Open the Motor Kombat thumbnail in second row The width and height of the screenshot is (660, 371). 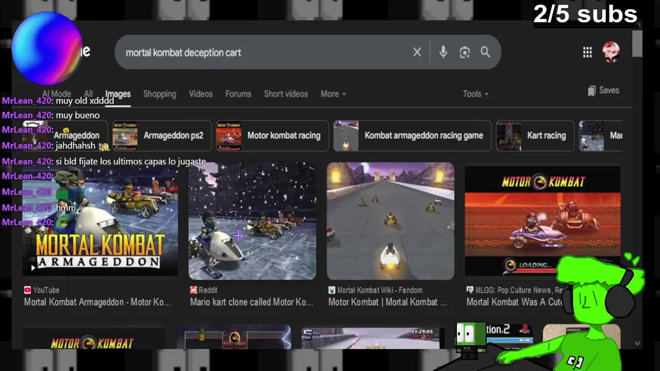point(94,338)
